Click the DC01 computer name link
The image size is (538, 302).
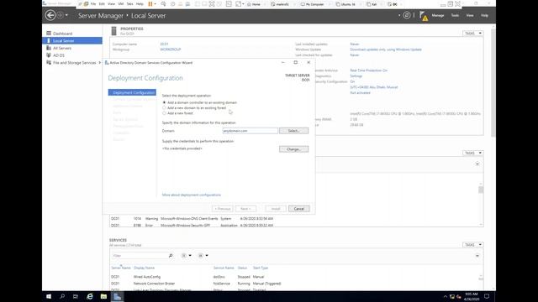[x=165, y=44]
